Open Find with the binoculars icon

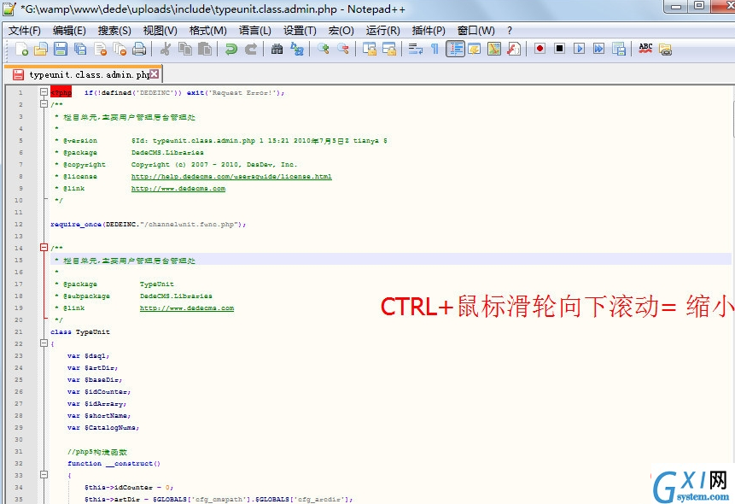[277, 49]
